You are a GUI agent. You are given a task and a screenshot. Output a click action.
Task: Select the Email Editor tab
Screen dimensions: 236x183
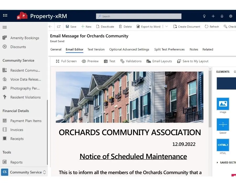click(x=74, y=49)
